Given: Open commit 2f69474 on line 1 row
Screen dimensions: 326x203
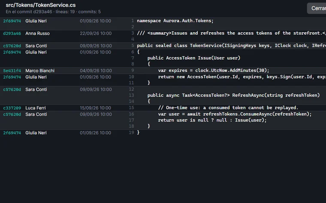Looking at the screenshot, I should [12, 21].
